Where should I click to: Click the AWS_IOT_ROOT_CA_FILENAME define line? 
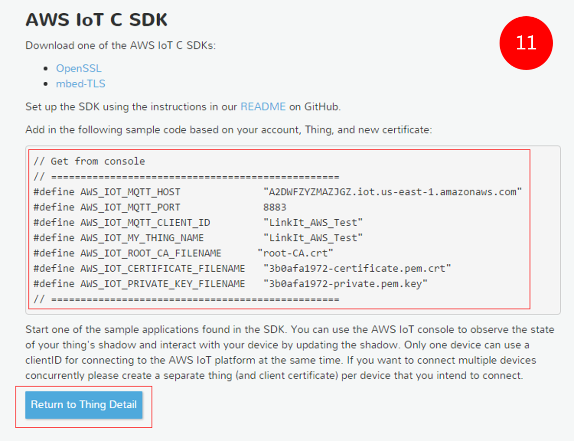tap(183, 253)
